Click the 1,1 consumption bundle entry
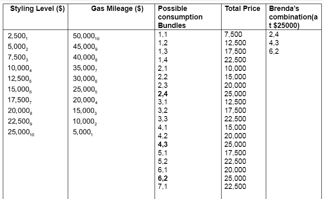The image size is (323, 199). click(163, 34)
